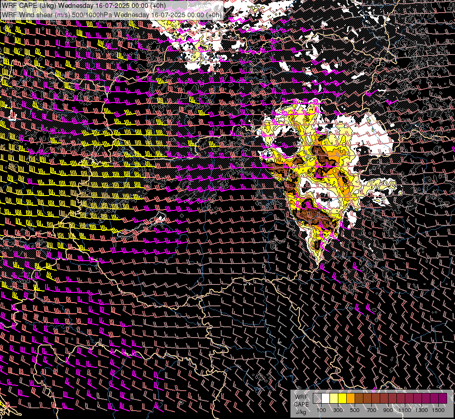Click the J/kg unit label in legend
Viewport: 455px width, 419px height.
tap(301, 412)
